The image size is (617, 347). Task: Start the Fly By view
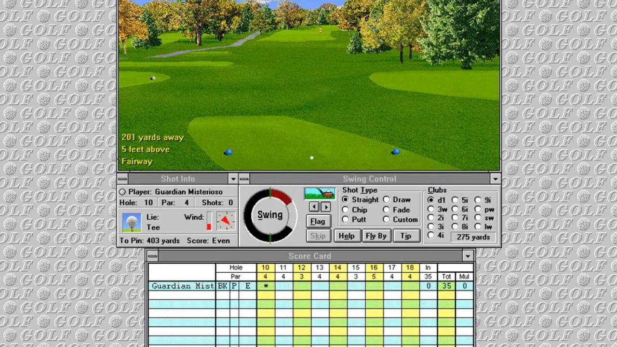[376, 236]
